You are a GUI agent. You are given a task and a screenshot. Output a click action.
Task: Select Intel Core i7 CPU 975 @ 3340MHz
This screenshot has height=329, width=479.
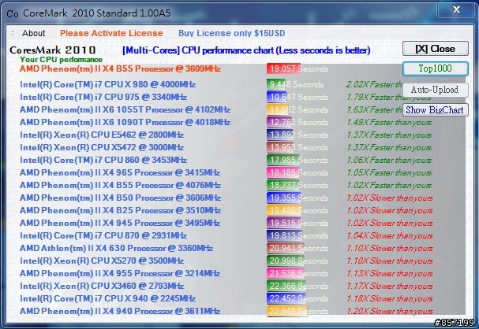tap(103, 97)
